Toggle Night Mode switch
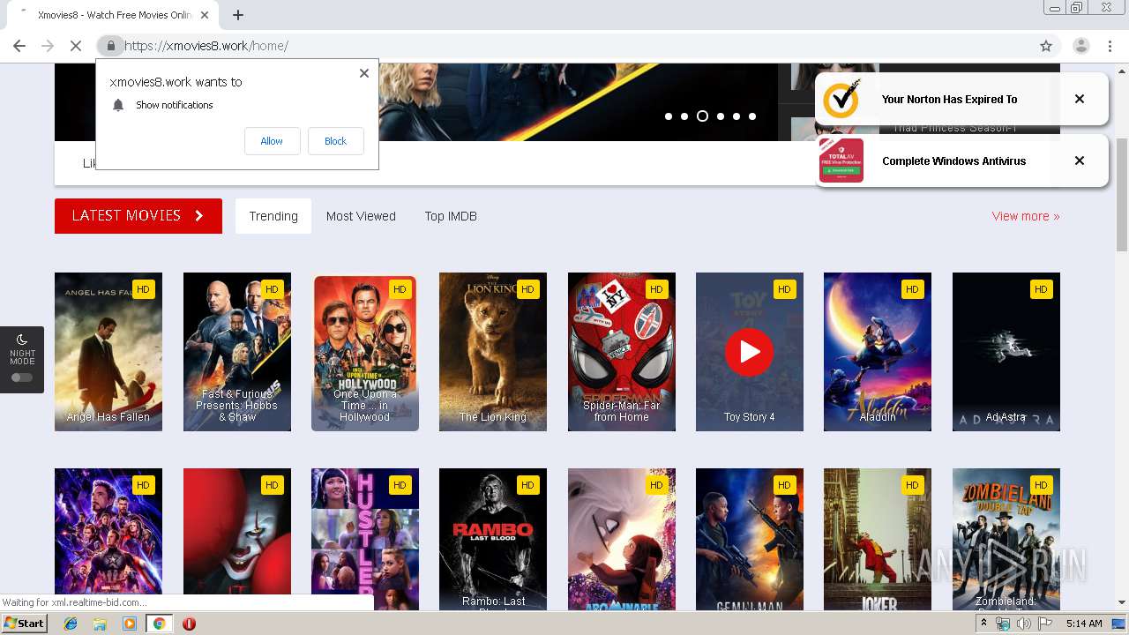The height and width of the screenshot is (635, 1129). (22, 377)
